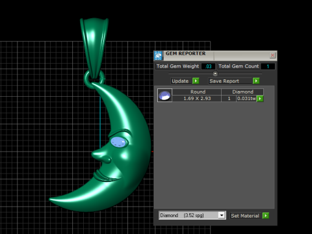Click the green arrow next to Update

click(196, 81)
